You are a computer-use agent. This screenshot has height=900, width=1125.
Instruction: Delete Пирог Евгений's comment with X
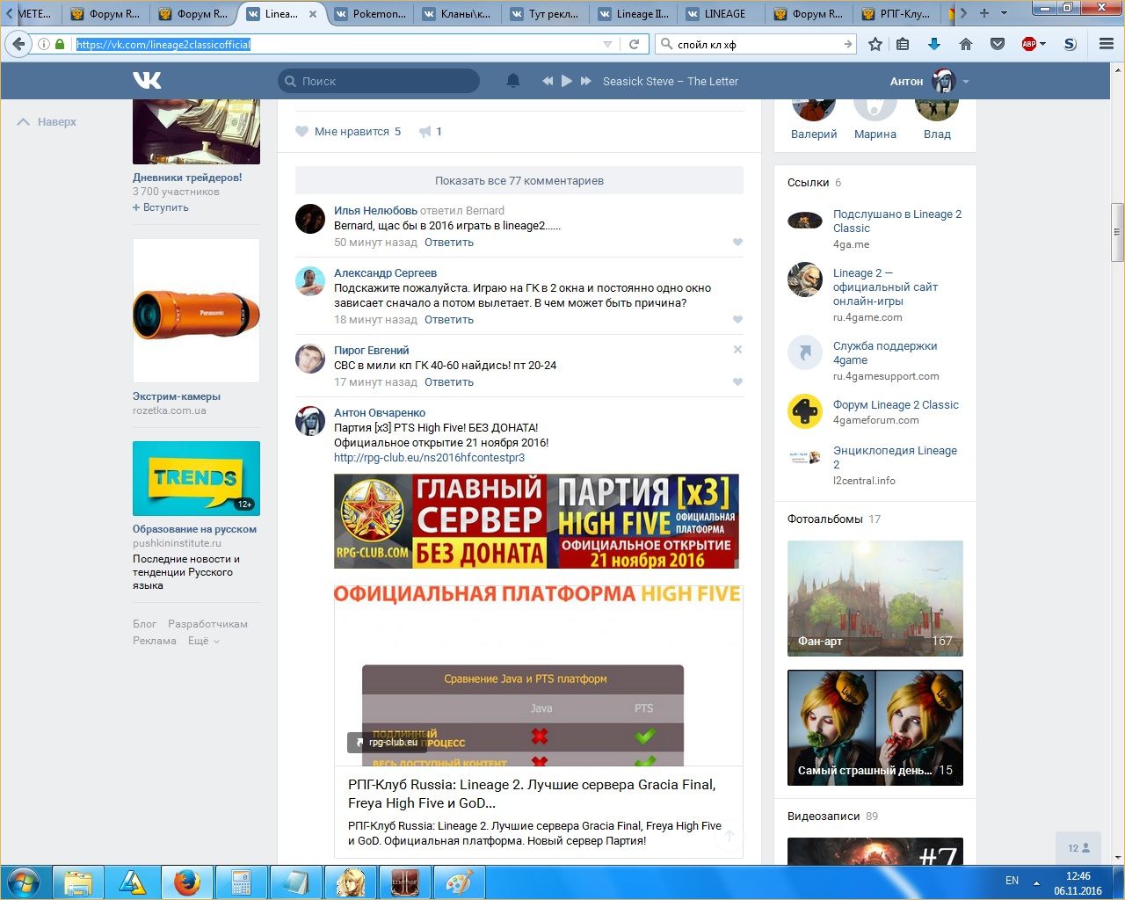[737, 350]
